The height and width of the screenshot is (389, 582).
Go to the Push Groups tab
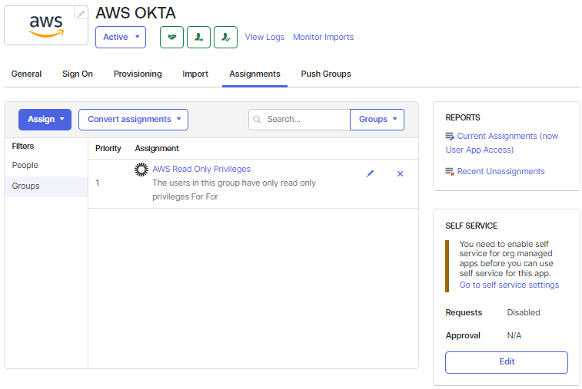[326, 74]
